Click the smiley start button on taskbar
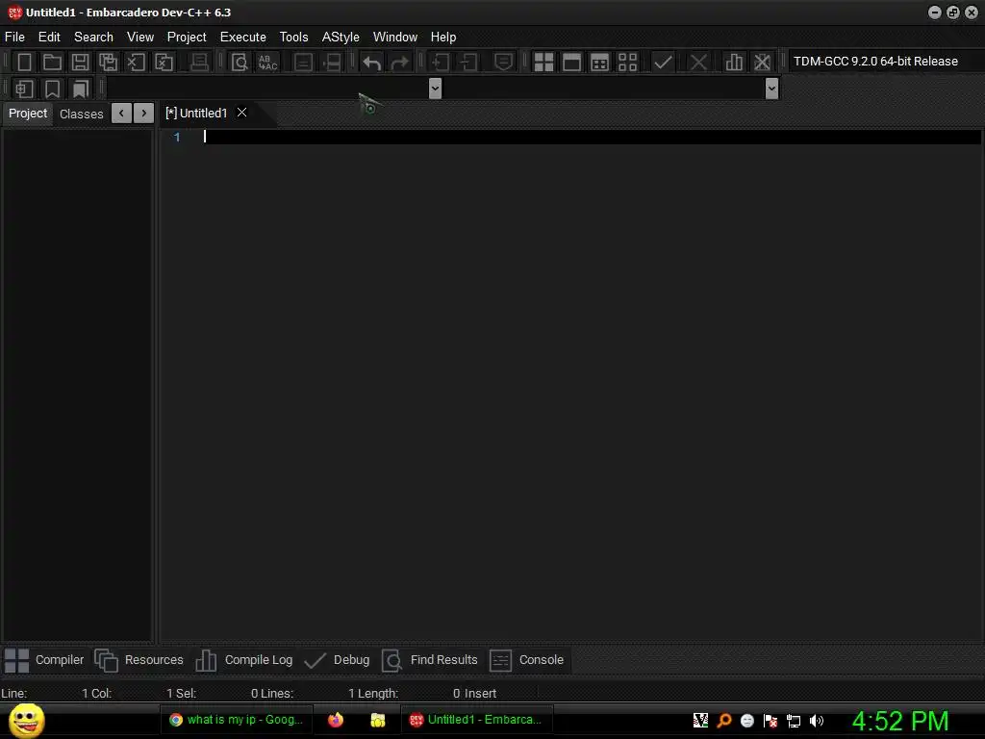 click(x=26, y=720)
